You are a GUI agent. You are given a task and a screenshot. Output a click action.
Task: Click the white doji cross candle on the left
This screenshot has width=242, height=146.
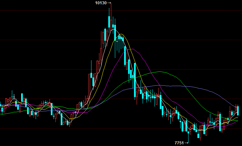pyautogui.click(x=14, y=97)
